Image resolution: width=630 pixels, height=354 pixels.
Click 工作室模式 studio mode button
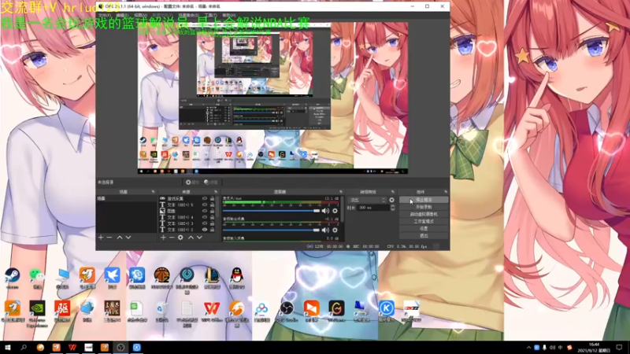(x=424, y=222)
